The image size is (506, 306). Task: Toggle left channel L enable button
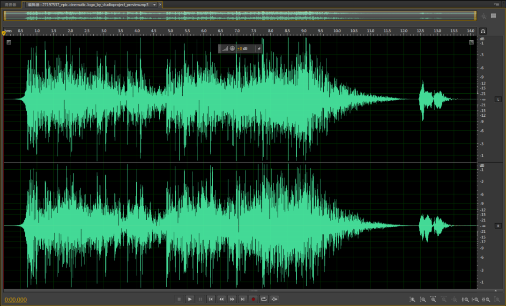pyautogui.click(x=498, y=99)
